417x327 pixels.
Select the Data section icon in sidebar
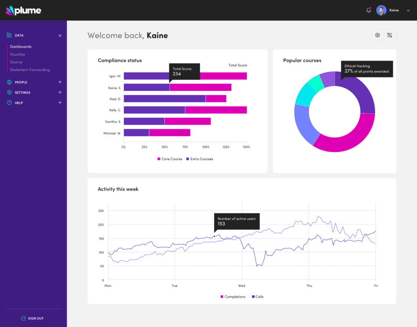click(9, 35)
